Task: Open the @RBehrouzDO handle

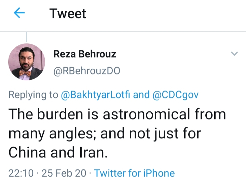Action: [87, 71]
